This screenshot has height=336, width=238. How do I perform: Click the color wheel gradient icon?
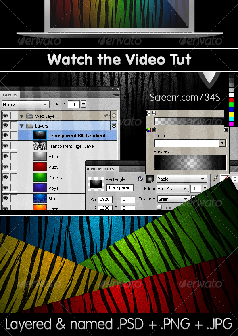pos(149,130)
